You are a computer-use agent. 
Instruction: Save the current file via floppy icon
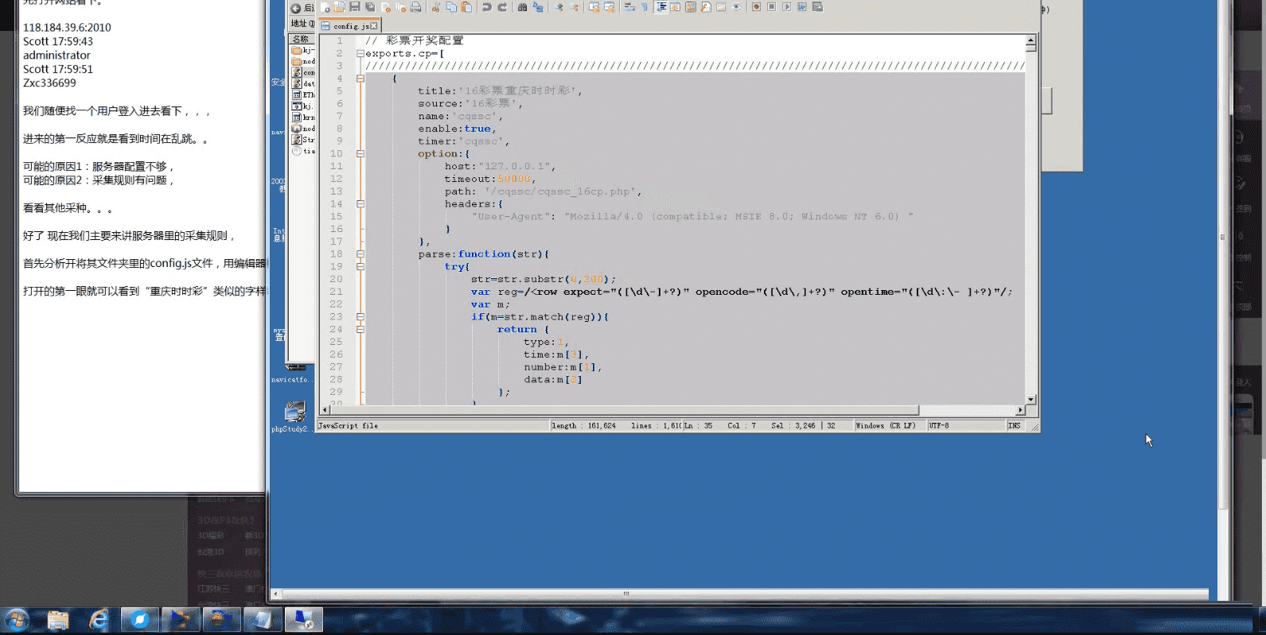click(355, 7)
